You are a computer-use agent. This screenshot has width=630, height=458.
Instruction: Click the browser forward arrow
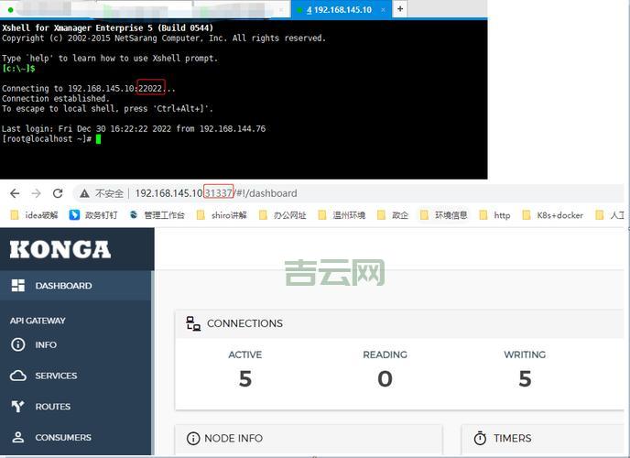(x=36, y=193)
